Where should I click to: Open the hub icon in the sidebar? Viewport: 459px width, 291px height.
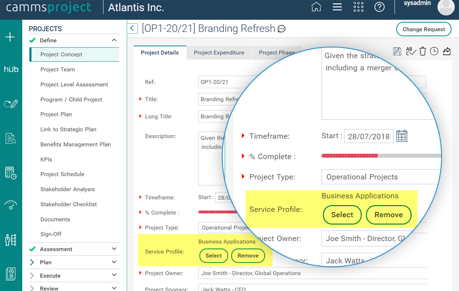pos(11,69)
